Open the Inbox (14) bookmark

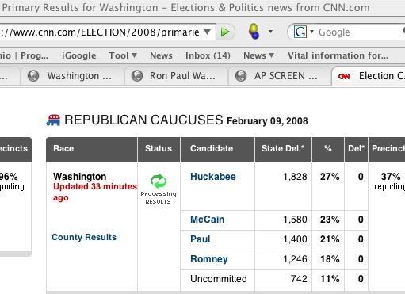[208, 55]
